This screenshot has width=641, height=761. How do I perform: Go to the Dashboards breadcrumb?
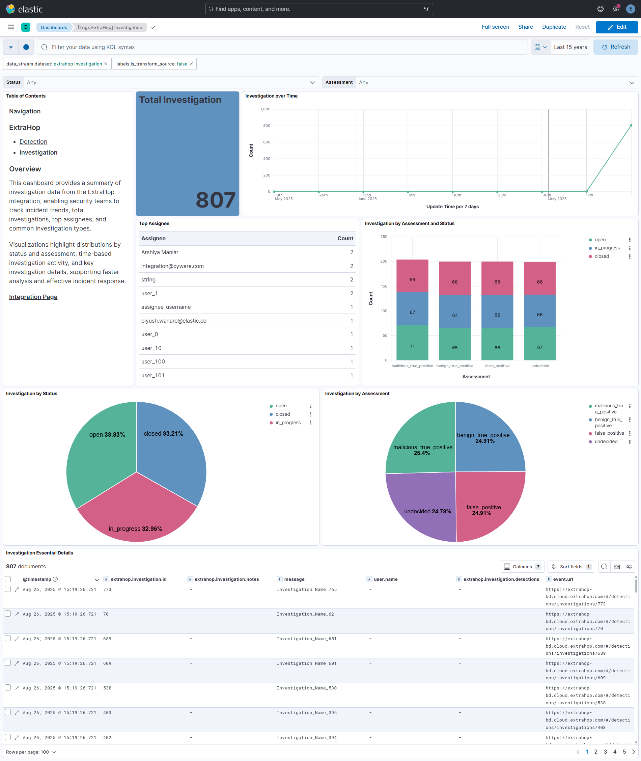click(x=54, y=27)
